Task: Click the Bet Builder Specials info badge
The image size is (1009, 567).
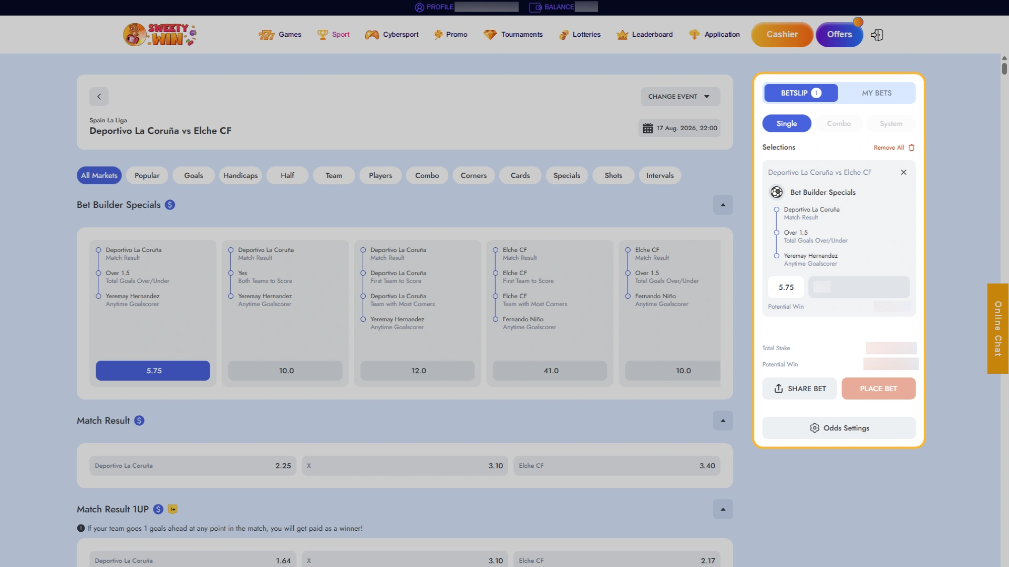Action: pyautogui.click(x=170, y=205)
